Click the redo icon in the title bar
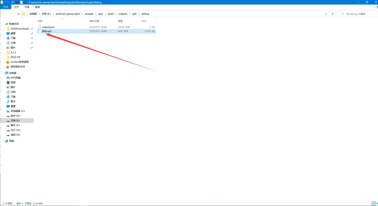This screenshot has height=206, width=378. [x=13, y=2]
